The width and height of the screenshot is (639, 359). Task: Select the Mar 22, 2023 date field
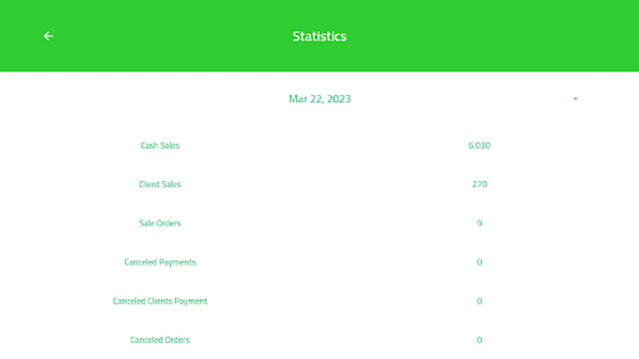(319, 99)
